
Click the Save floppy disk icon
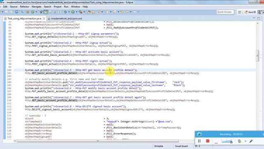coord(7,12)
